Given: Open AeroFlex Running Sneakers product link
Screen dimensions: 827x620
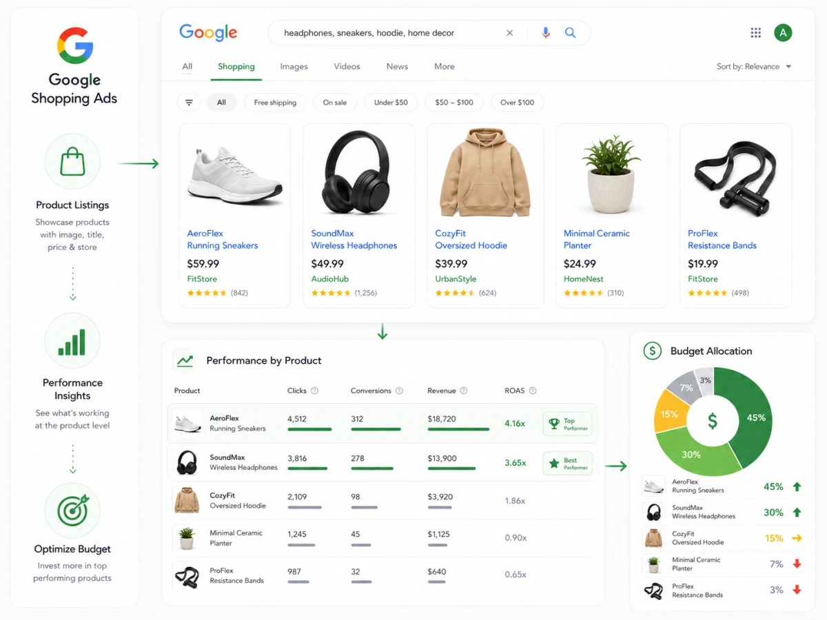Looking at the screenshot, I should coord(223,239).
